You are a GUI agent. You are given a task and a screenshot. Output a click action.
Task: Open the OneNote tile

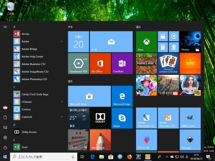[x=122, y=63]
